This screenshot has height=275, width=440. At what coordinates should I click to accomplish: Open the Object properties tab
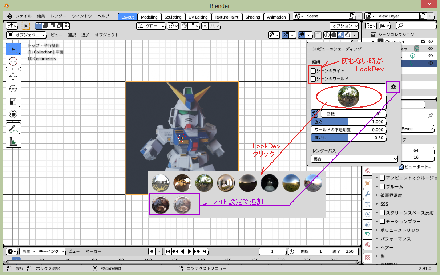[368, 184]
